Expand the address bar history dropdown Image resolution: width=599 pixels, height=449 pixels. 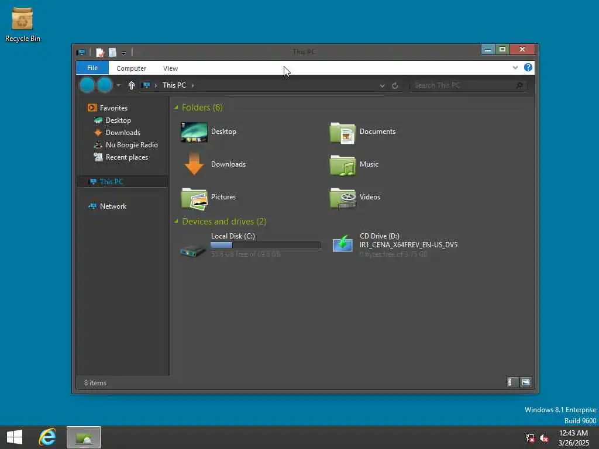(x=382, y=85)
